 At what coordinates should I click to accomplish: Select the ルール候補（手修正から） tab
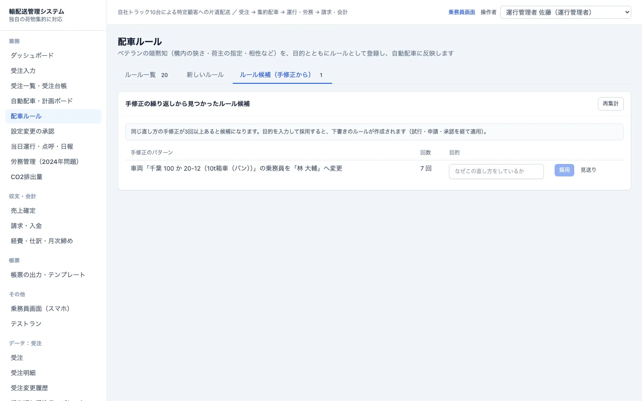(x=282, y=75)
